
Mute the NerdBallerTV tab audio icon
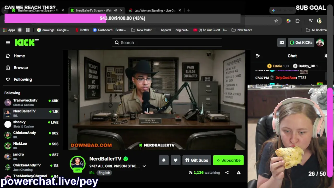click(x=115, y=10)
